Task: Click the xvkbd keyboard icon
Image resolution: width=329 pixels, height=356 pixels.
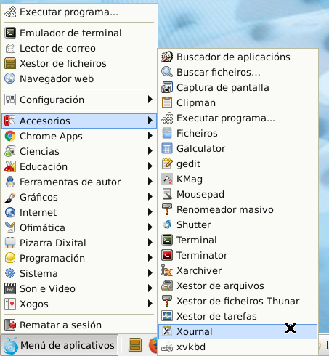Action: pos(167,347)
